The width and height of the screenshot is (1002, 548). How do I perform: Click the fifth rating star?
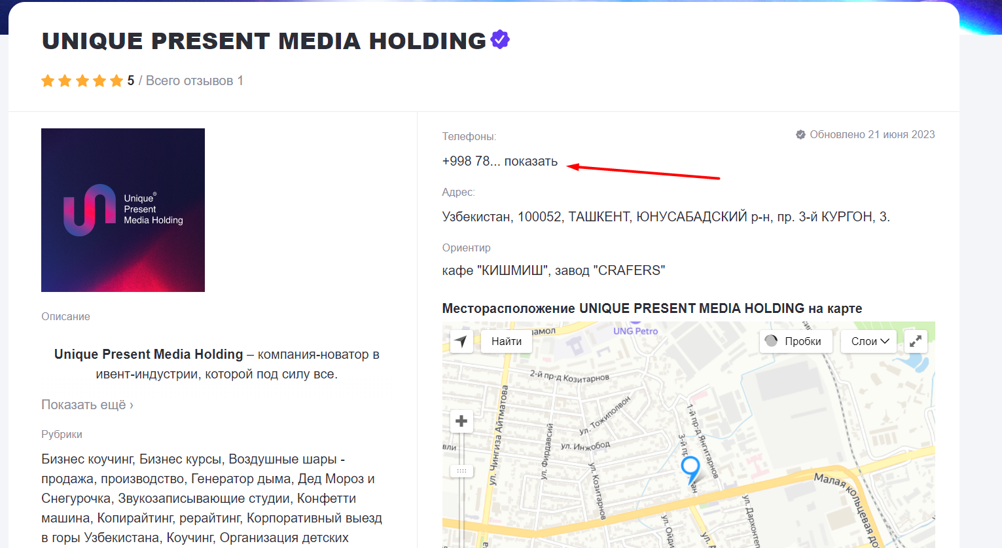click(x=116, y=81)
